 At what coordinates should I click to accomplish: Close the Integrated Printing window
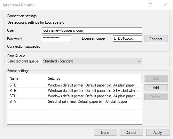coord(165,5)
